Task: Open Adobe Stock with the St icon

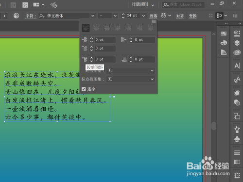Action: 25,5
